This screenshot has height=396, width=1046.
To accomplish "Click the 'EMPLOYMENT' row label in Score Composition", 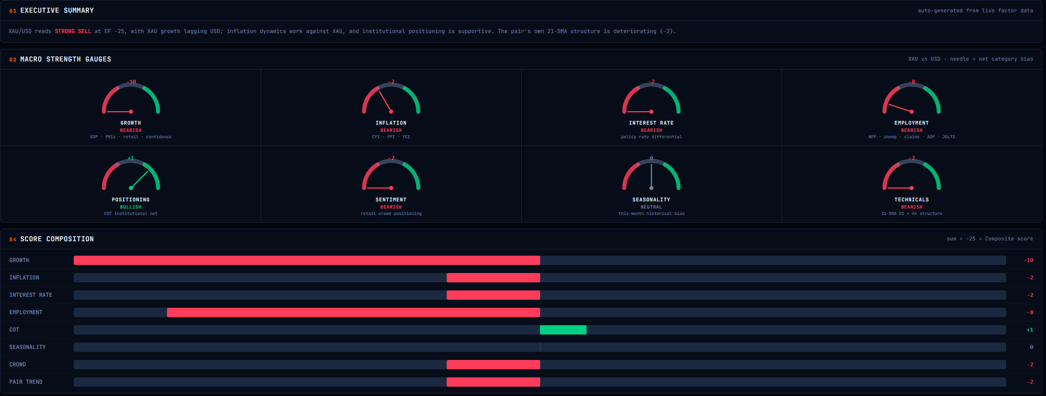I will (26, 312).
